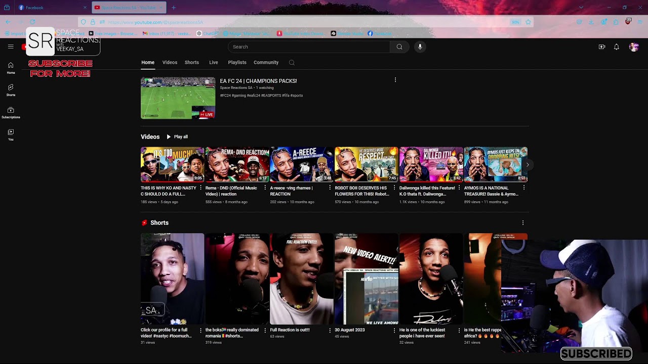Open the page zoom 90% indicator
Screen dimensions: 648x364
click(515, 22)
